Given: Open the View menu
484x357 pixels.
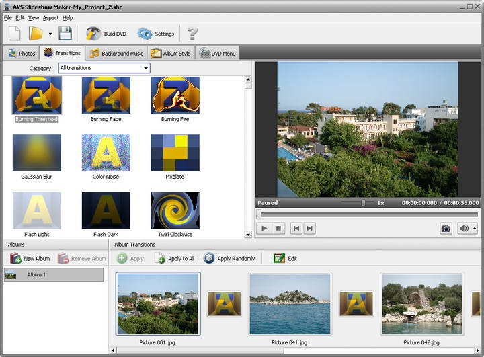Looking at the screenshot, I should click(x=34, y=18).
